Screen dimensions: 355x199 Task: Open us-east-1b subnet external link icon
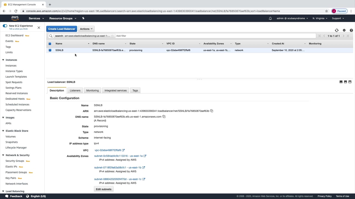(x=143, y=167)
